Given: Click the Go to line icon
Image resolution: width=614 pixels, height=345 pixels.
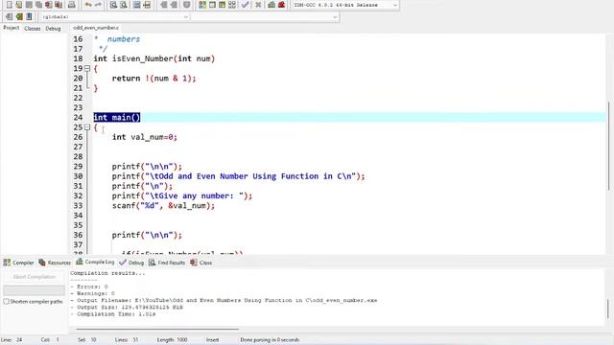Looking at the screenshot, I should [x=147, y=5].
